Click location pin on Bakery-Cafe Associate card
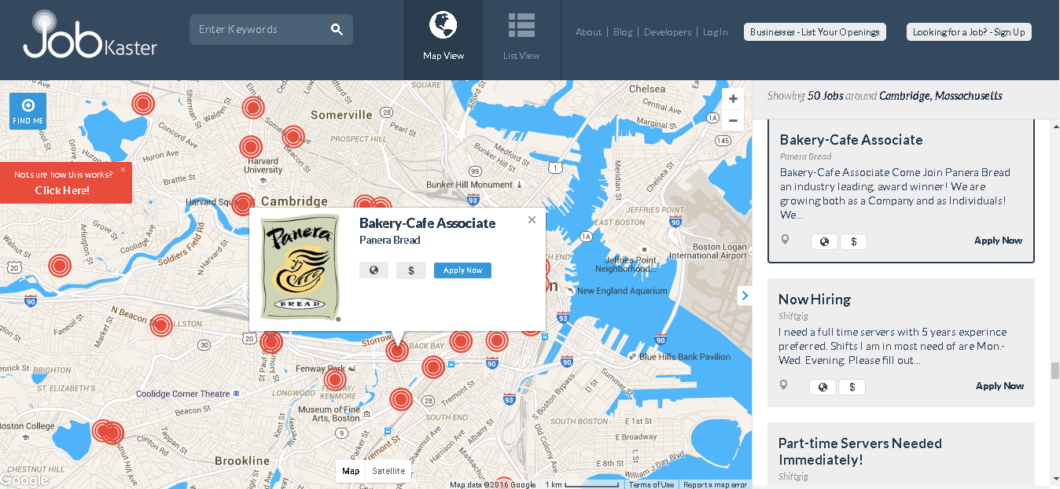The image size is (1060, 489). tap(784, 240)
